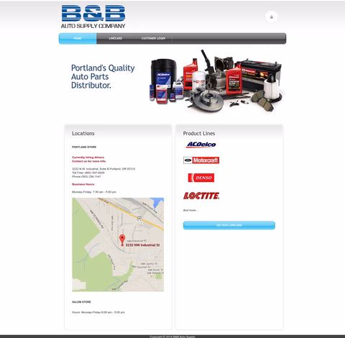Go to the Customer Login tab

[153, 38]
